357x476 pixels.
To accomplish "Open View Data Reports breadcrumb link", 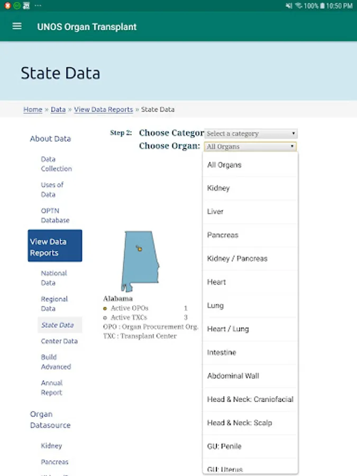I will pos(104,109).
